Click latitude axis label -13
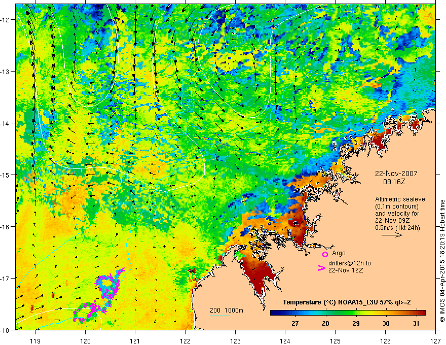The height and width of the screenshot is (345, 446). pyautogui.click(x=5, y=72)
